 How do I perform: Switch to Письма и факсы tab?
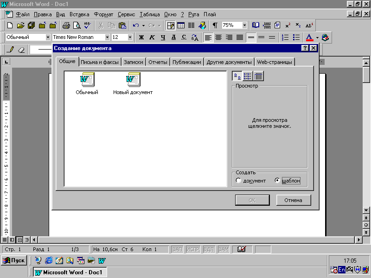tap(100, 62)
